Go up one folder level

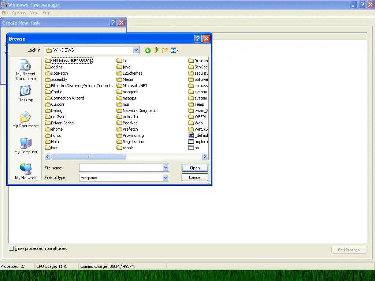pos(156,50)
